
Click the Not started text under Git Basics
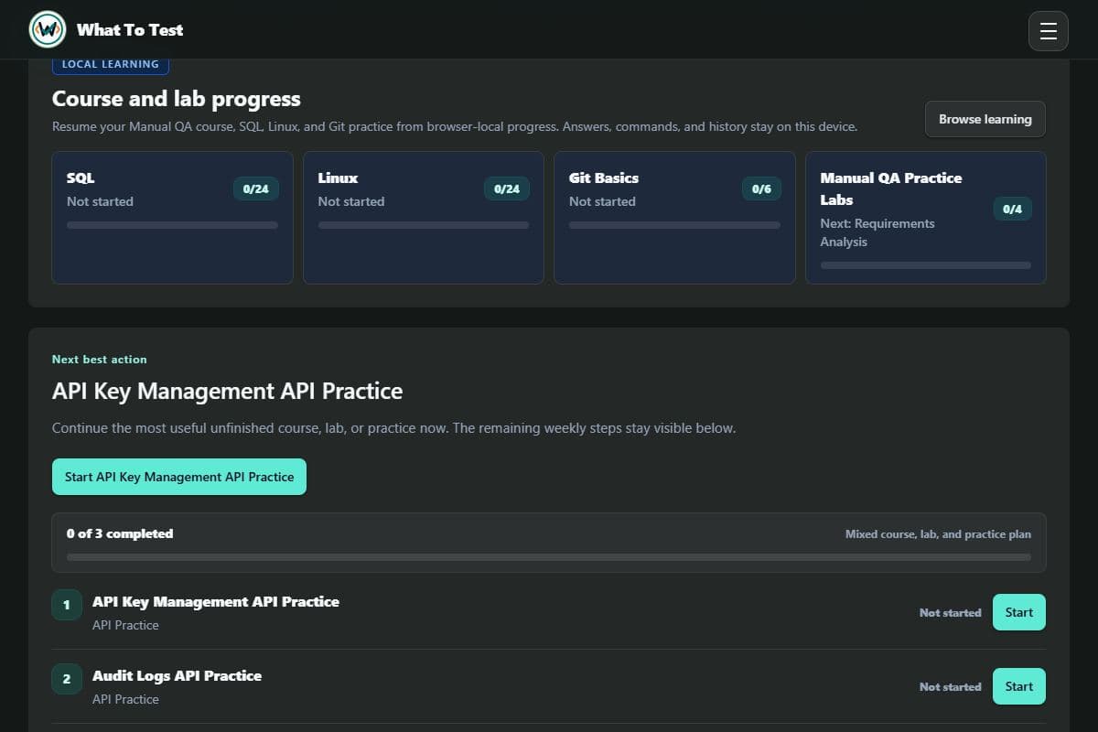pos(602,201)
